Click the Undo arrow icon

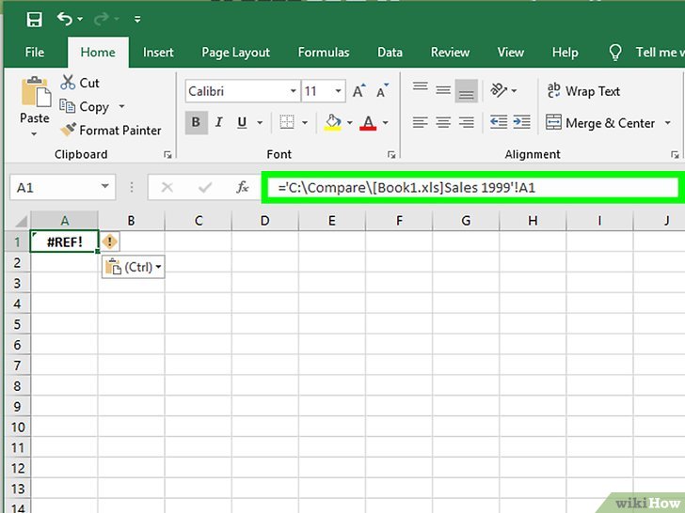tap(64, 19)
